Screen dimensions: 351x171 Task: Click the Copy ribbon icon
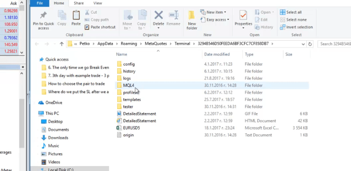(x=62, y=15)
